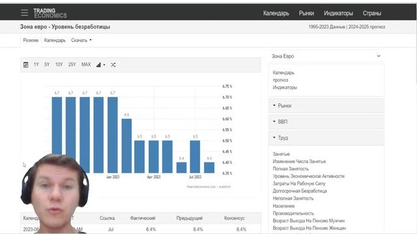Collapse the Труд sidebar section

coord(326,138)
